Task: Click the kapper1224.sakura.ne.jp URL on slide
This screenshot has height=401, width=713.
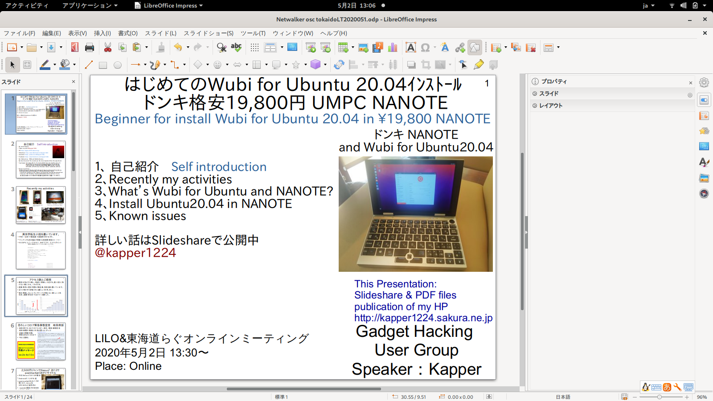Action: (423, 318)
